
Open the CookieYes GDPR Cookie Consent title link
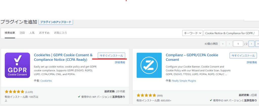tap(63, 57)
